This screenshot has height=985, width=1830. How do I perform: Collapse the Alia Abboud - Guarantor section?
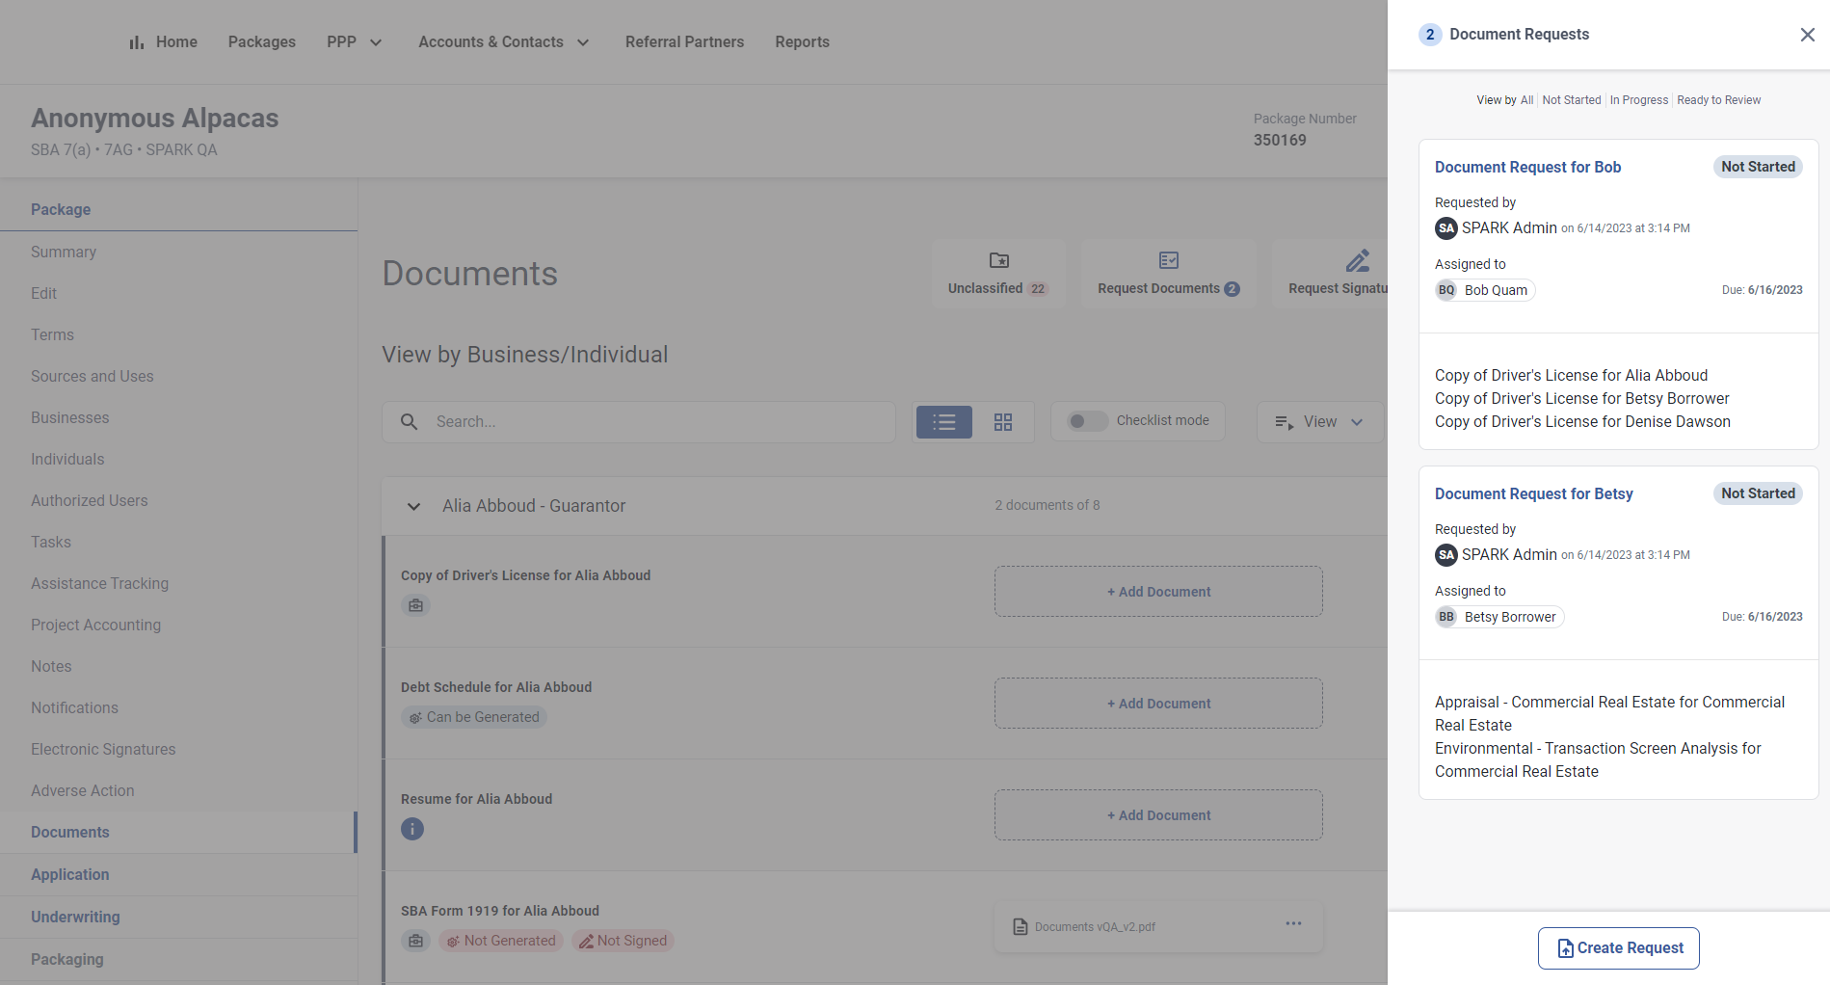click(413, 507)
